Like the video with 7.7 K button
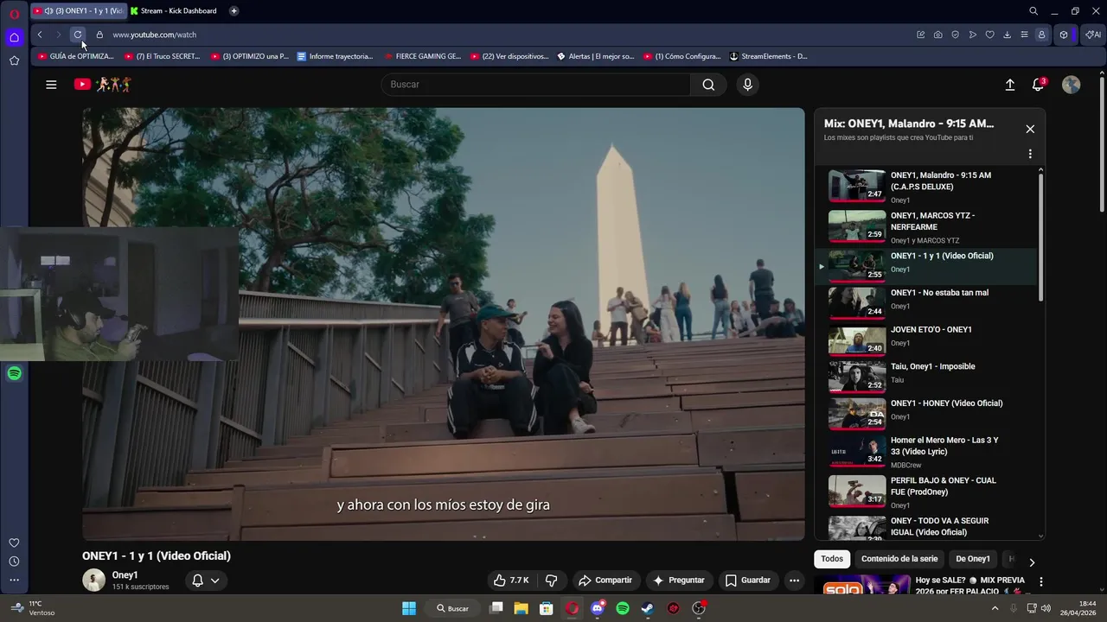Screen dimensions: 1107x622 coord(510,581)
